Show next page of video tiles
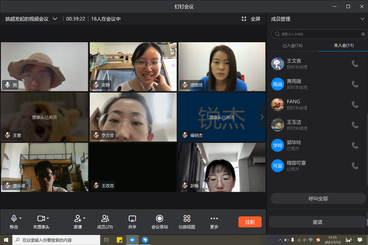 [x=263, y=117]
